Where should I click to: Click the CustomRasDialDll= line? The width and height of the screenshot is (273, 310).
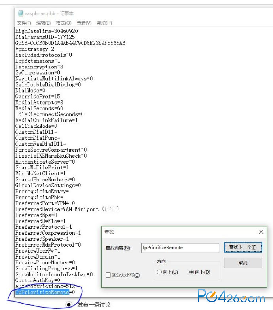(x=41, y=144)
